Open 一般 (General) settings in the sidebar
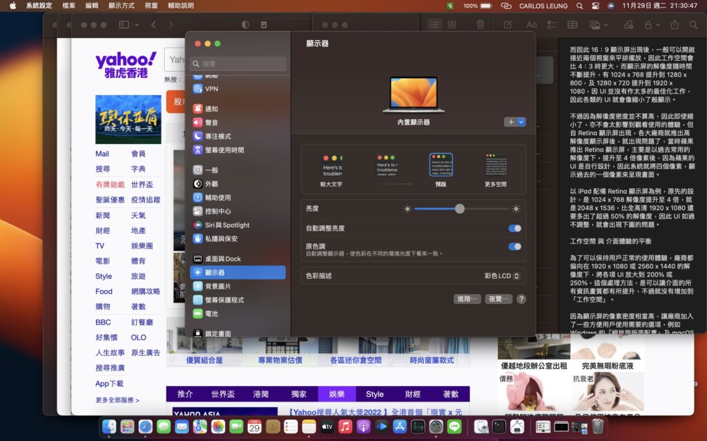Image resolution: width=707 pixels, height=441 pixels. pos(238,170)
